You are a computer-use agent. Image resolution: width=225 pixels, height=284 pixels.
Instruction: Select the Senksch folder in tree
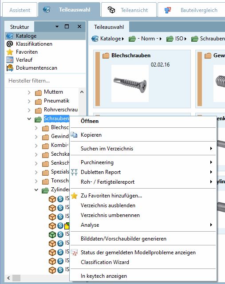click(x=55, y=163)
